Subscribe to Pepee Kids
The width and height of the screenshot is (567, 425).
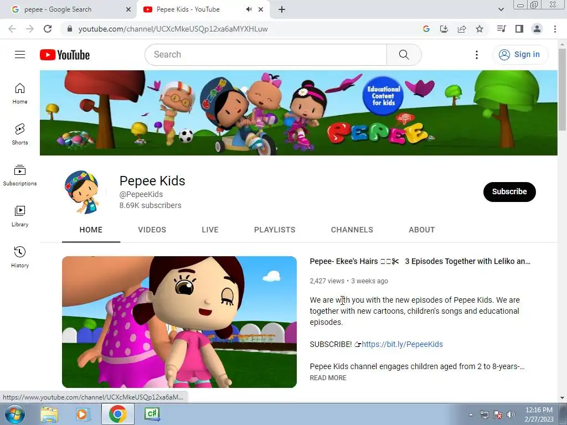(509, 192)
